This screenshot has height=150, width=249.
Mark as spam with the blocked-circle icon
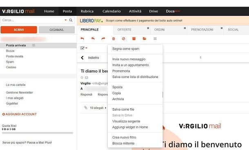(124, 39)
